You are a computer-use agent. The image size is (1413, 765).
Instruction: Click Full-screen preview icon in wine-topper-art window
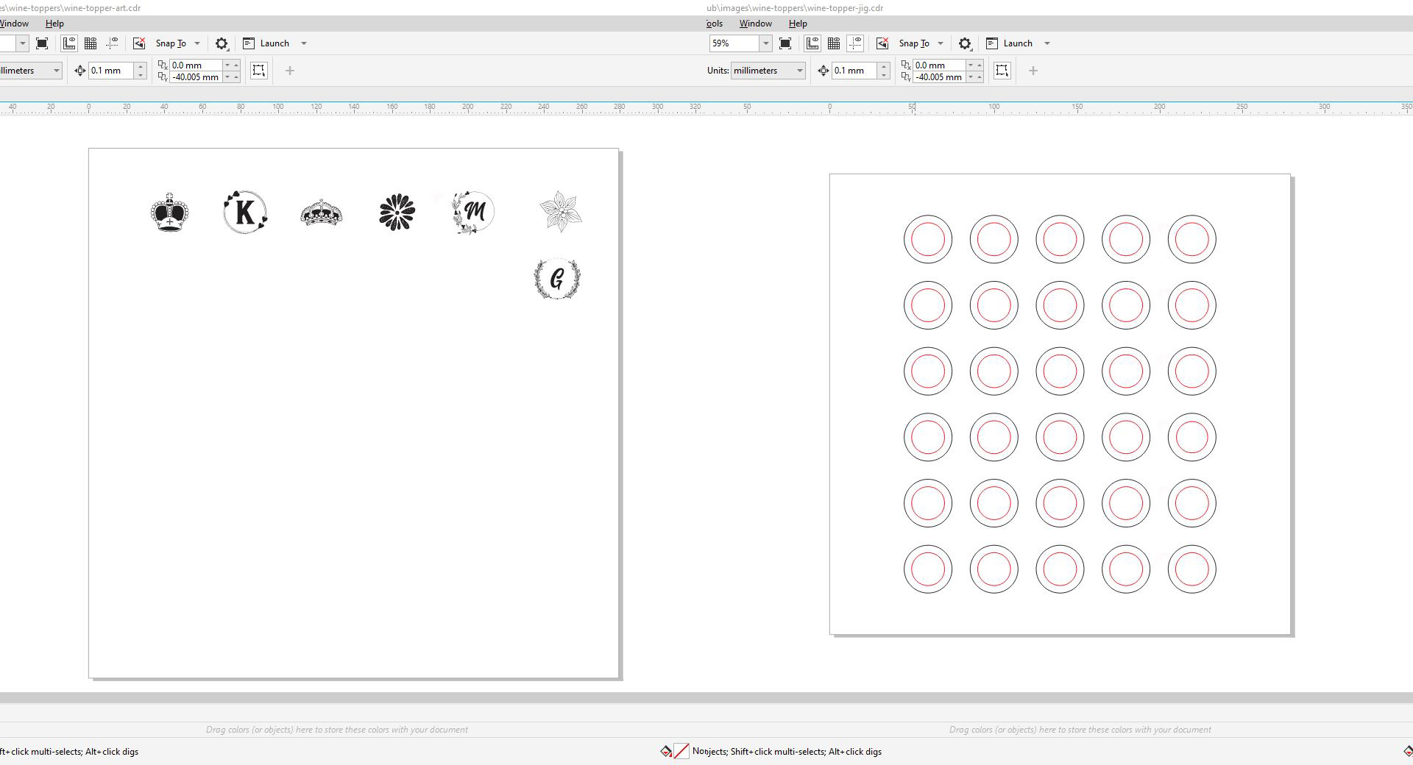(42, 43)
